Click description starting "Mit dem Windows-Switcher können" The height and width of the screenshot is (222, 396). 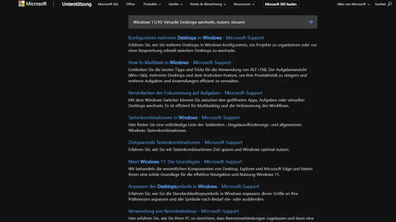216,103
